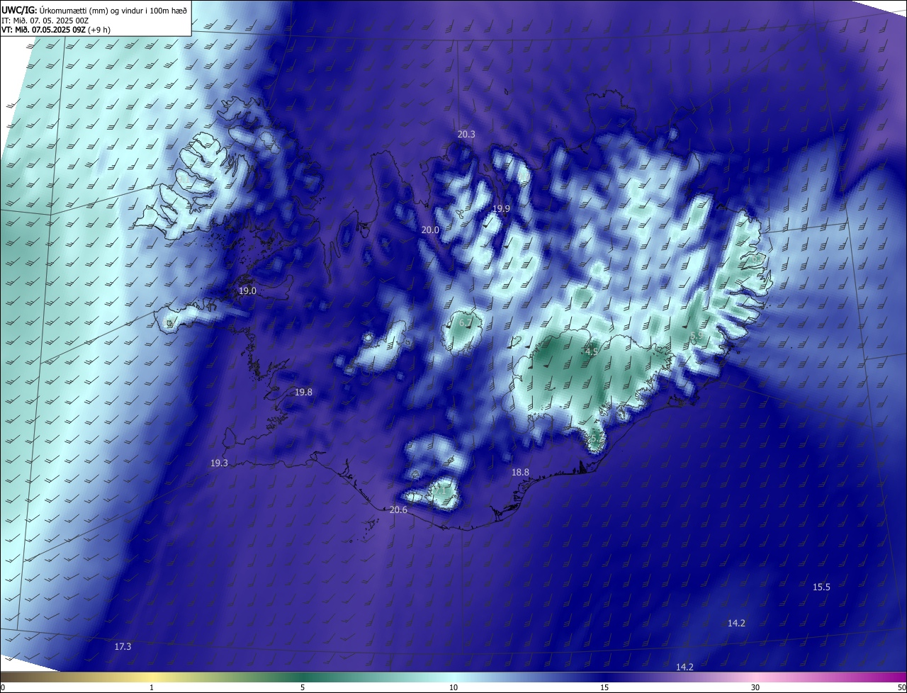This screenshot has height=693, width=907.
Task: Select the 'IT: Mið. 07. 05. 2025 00Z' line
Action: point(45,21)
